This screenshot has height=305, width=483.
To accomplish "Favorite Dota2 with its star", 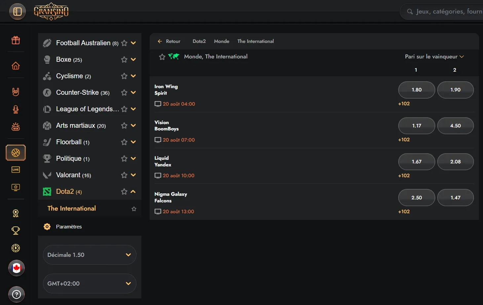I will pos(124,191).
